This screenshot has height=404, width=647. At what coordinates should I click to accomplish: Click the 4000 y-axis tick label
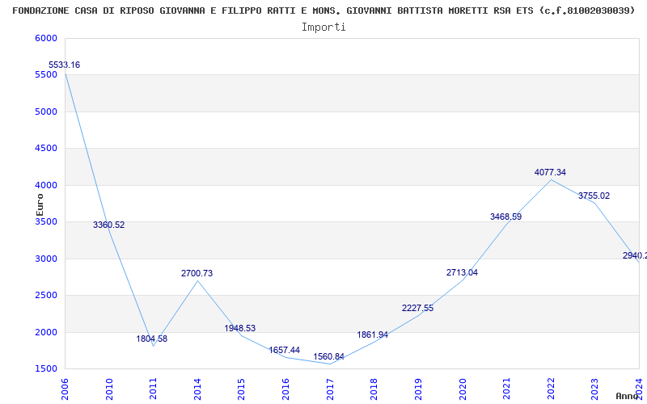pos(44,185)
